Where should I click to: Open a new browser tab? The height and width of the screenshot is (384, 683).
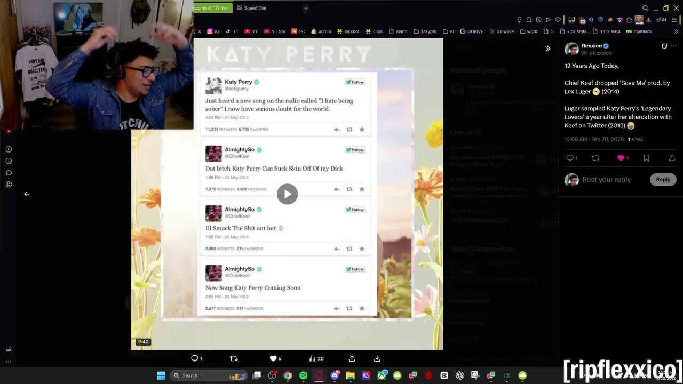click(306, 8)
